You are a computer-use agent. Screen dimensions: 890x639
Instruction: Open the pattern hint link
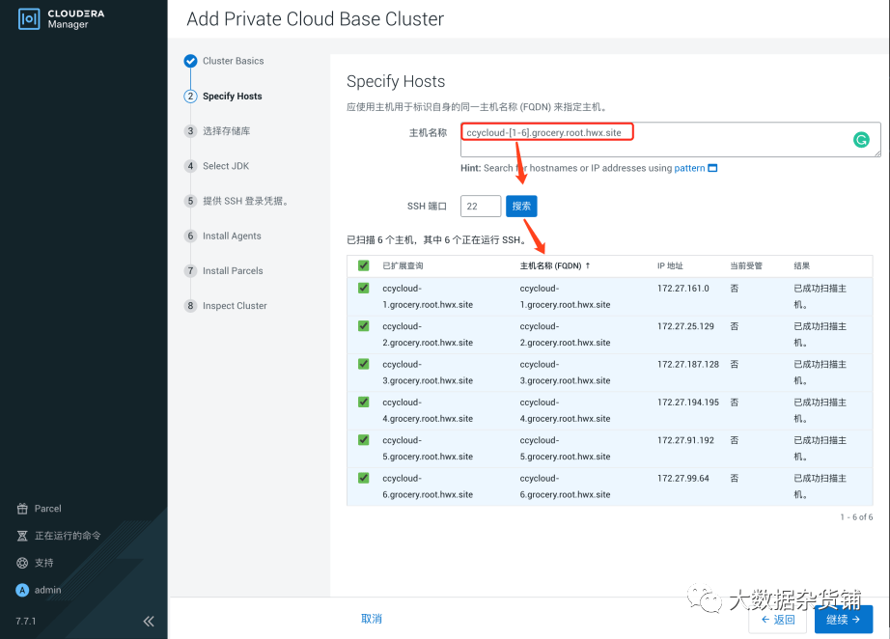(x=689, y=168)
